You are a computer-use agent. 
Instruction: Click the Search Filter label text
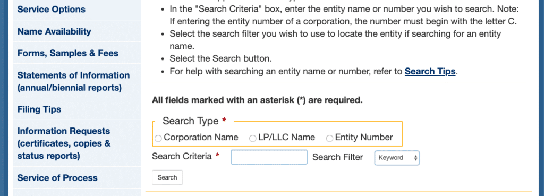coord(337,157)
